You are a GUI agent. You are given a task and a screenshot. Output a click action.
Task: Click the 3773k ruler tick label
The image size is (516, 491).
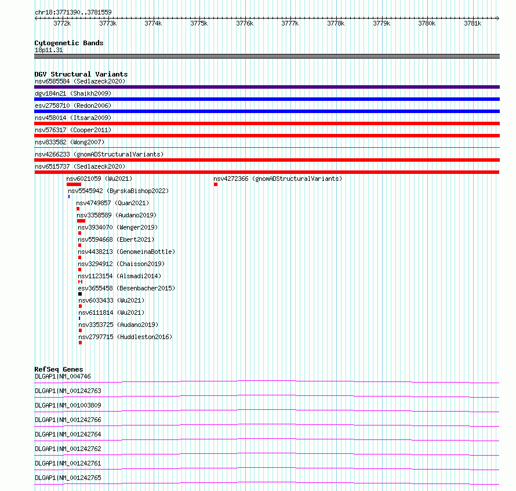(x=108, y=23)
